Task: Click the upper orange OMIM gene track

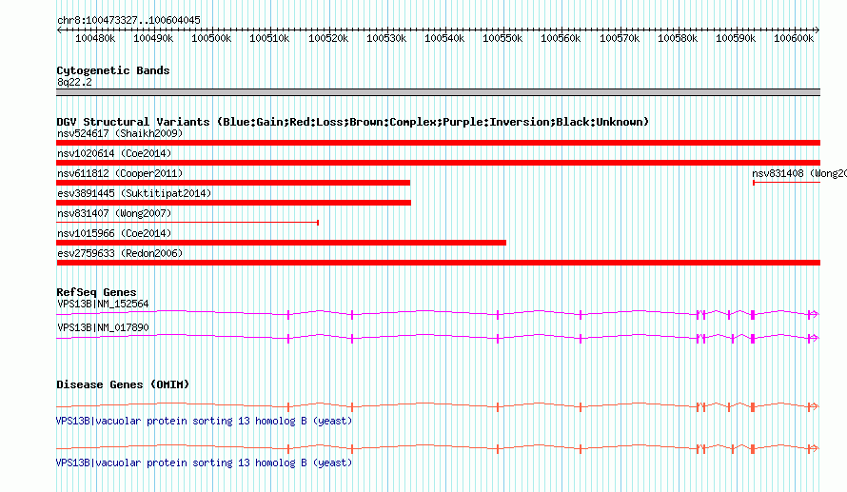Action: click(438, 406)
